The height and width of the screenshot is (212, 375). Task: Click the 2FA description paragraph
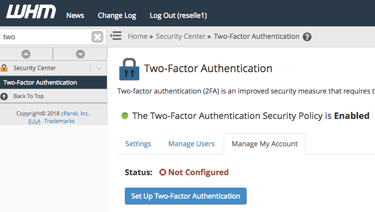[x=246, y=91]
